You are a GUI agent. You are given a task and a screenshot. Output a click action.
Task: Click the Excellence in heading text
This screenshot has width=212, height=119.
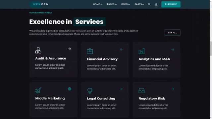coord(51,22)
